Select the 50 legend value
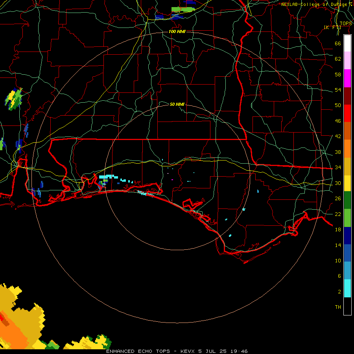Image resolution: width=354 pixels, height=354 pixels. tap(338, 105)
